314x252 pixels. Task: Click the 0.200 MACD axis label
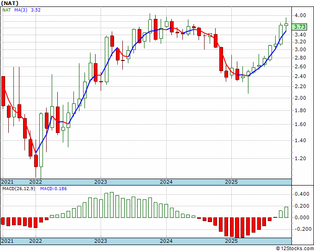302,206
